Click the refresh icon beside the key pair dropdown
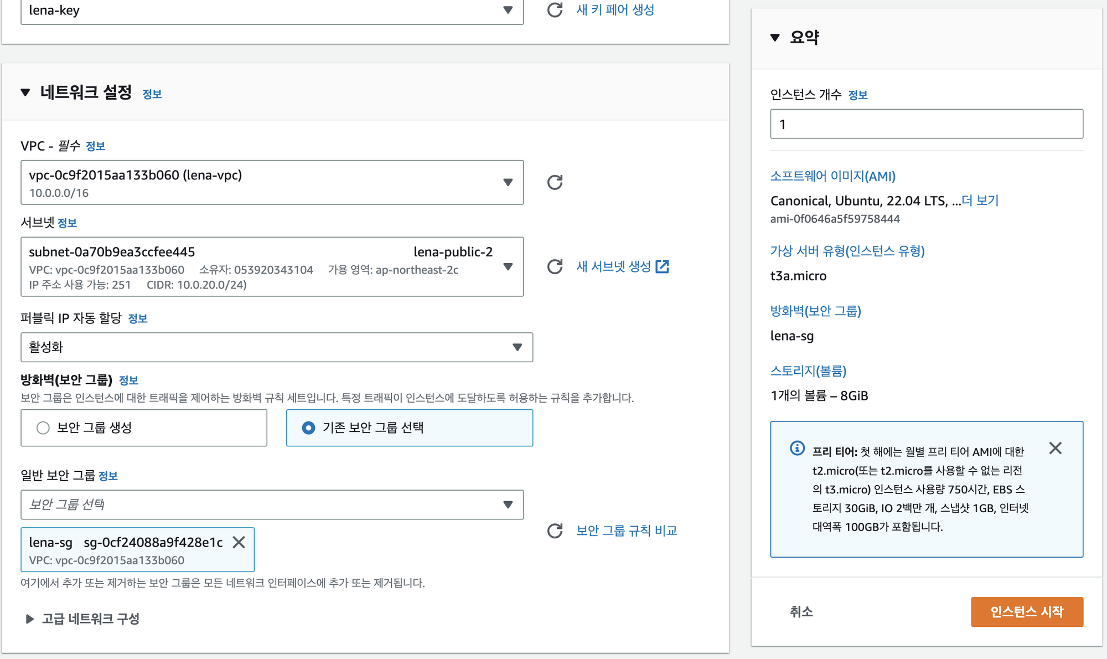The width and height of the screenshot is (1107, 659). click(555, 10)
